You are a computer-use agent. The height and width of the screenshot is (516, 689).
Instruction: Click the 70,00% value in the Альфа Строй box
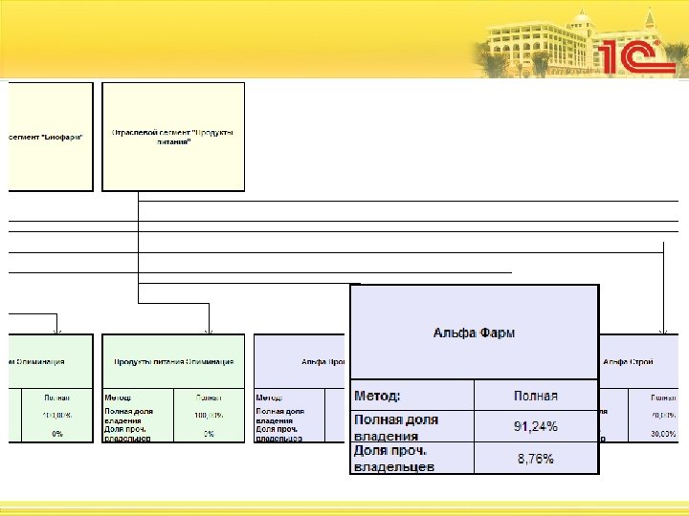[663, 415]
